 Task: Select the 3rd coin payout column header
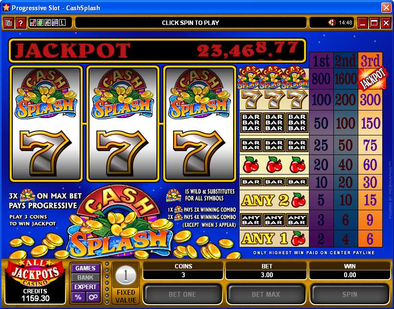370,61
